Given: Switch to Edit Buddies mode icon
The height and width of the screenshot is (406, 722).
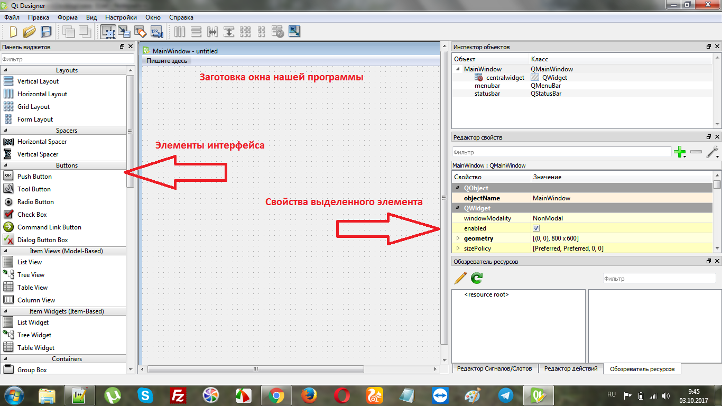Looking at the screenshot, I should (140, 32).
